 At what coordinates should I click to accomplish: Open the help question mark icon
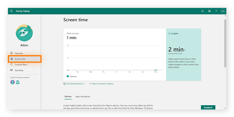(x=216, y=11)
